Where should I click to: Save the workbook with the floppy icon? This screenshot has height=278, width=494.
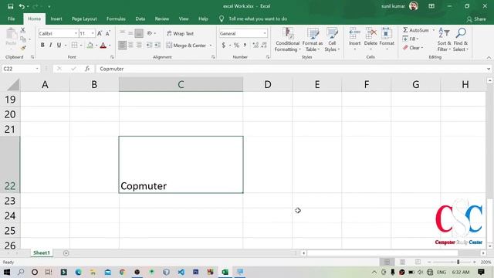click(x=10, y=6)
